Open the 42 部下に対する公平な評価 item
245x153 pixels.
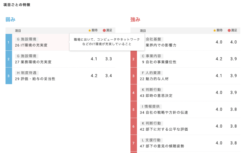pos(164,129)
